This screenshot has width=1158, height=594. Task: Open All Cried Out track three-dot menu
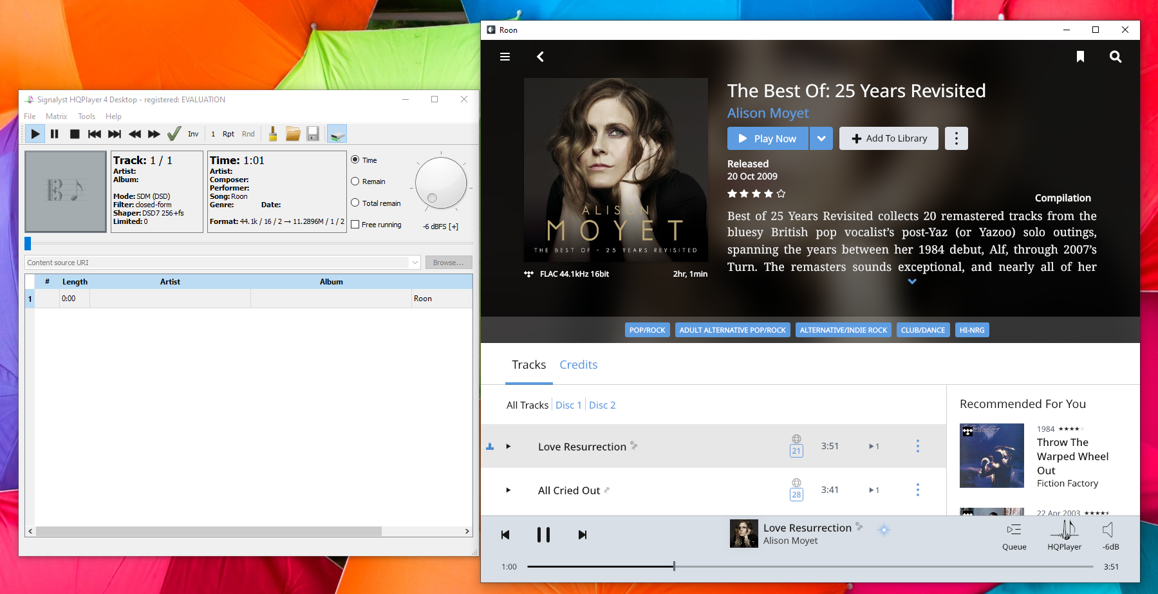coord(918,490)
